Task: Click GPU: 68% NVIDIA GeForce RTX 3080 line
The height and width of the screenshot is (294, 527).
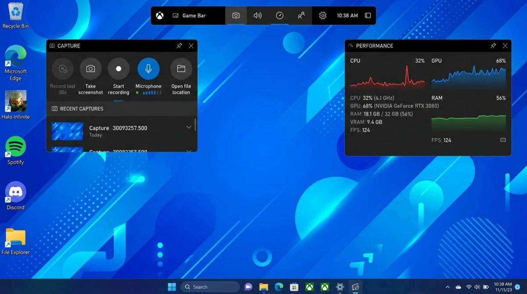Action: tap(394, 106)
